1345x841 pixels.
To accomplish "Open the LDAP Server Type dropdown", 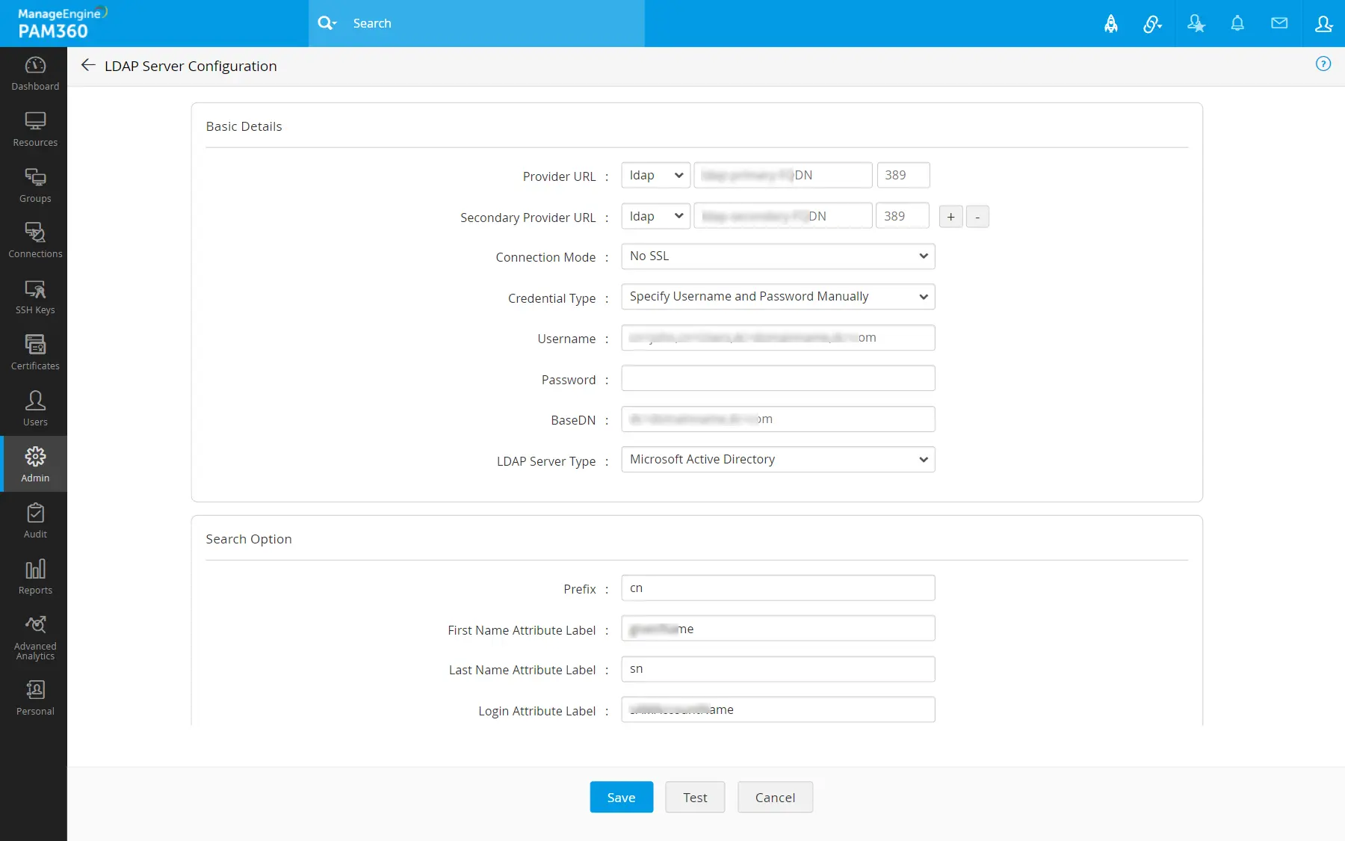I will 777,459.
